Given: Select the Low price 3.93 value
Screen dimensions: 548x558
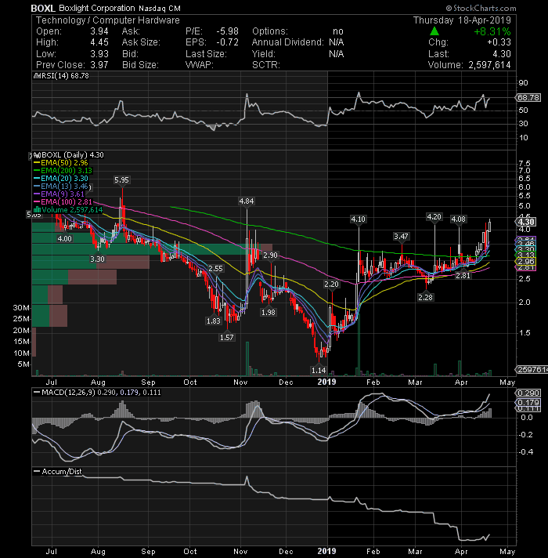Looking at the screenshot, I should pos(99,54).
